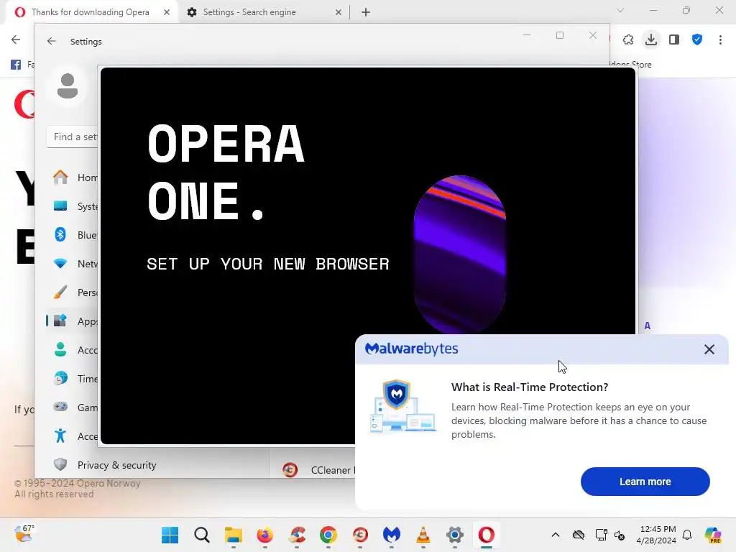Open Accounts in Settings sidebar
Screen dimensions: 736x552
(73, 350)
